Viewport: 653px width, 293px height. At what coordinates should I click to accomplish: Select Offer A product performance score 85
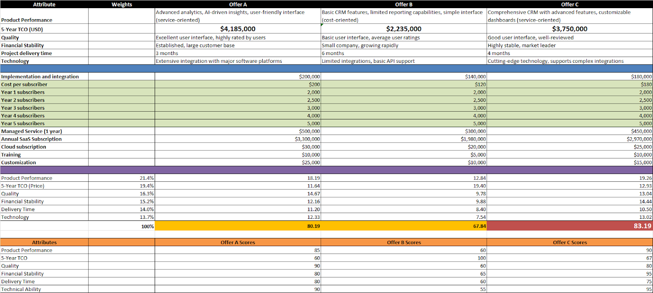[x=238, y=250]
